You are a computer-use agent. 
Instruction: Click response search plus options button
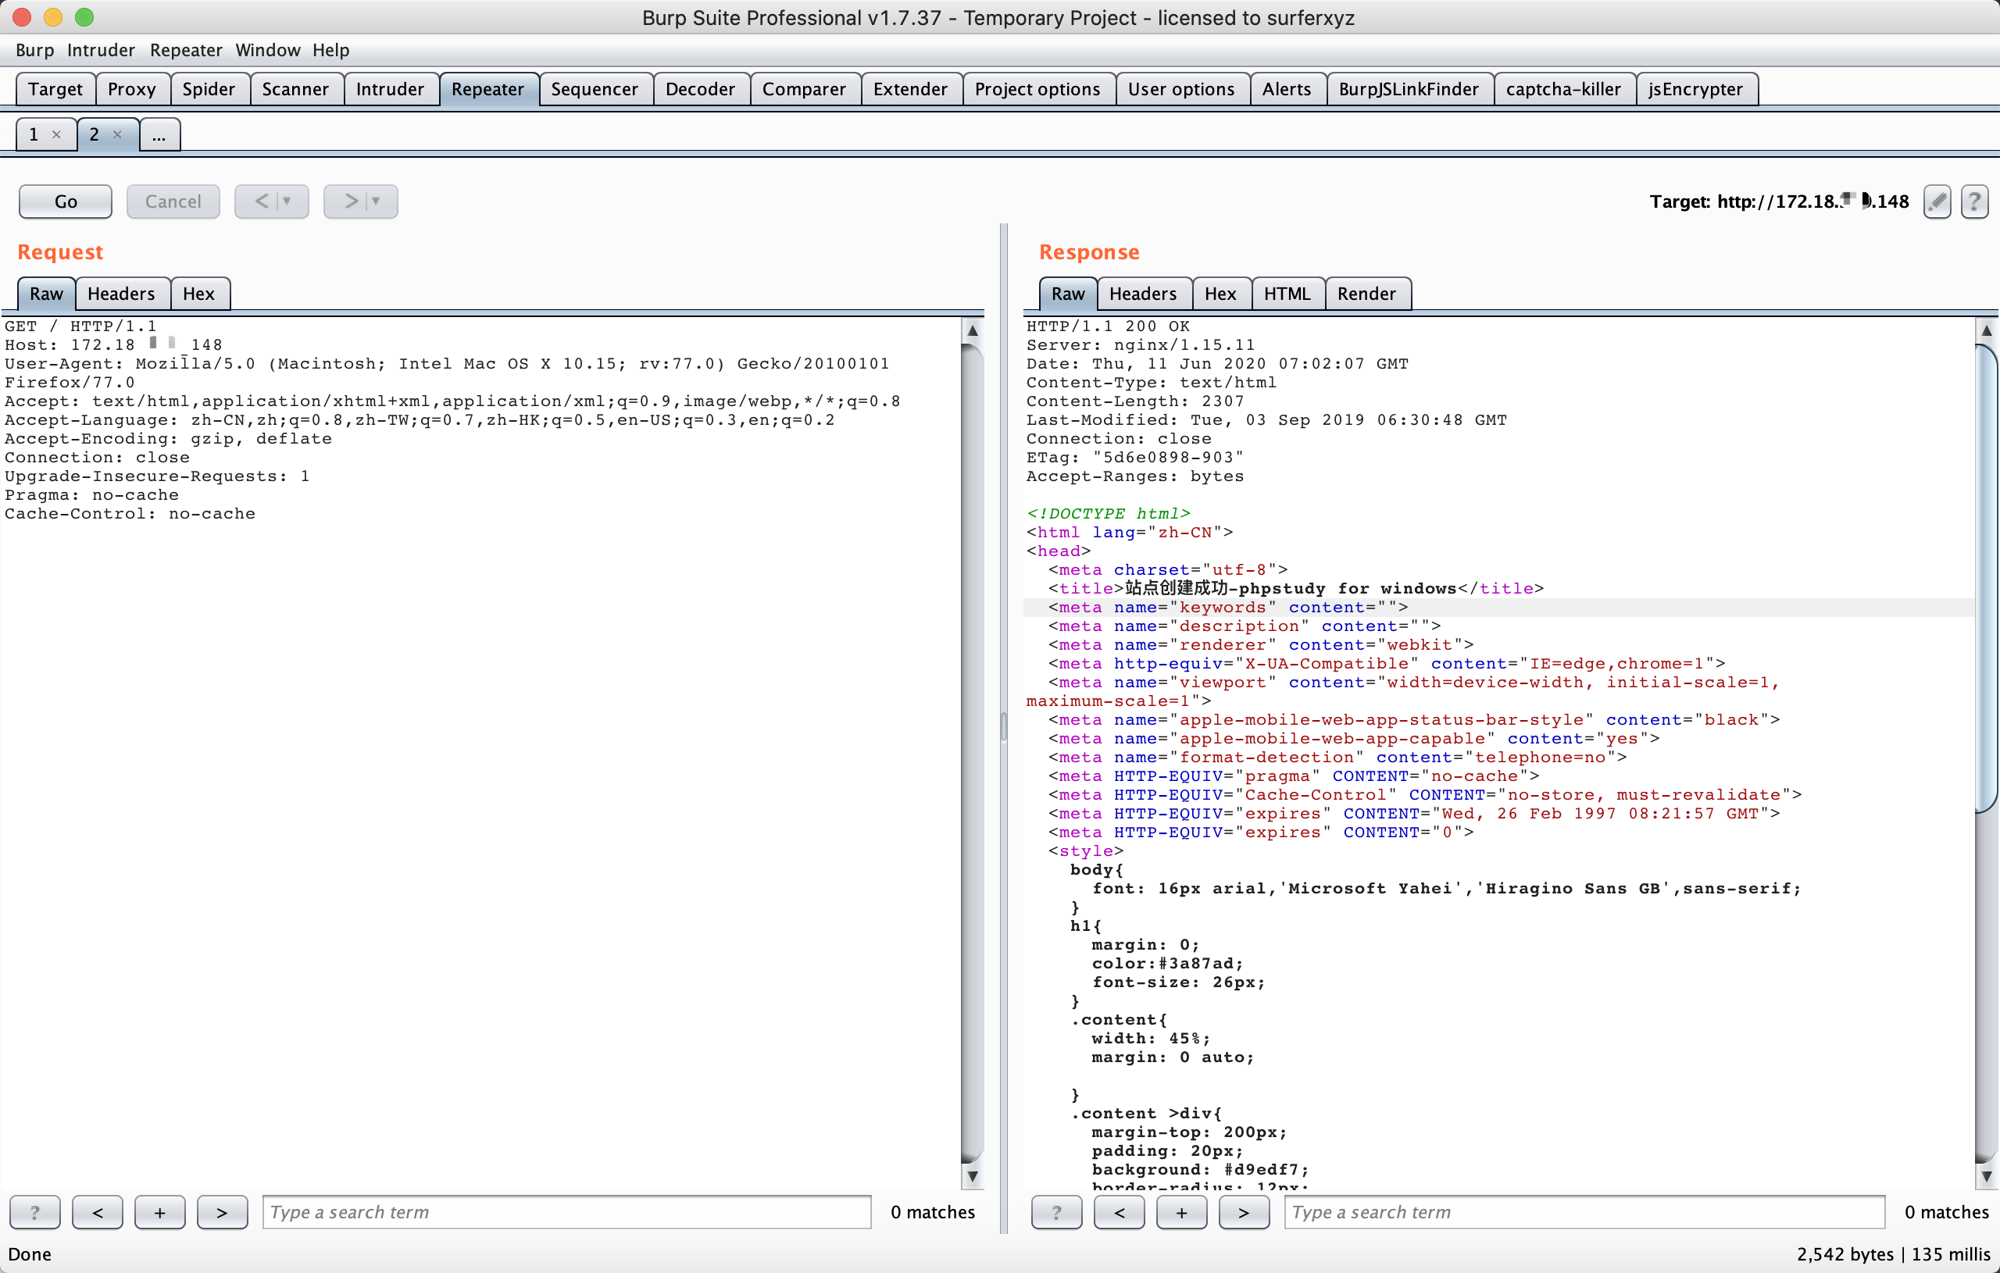[1181, 1211]
